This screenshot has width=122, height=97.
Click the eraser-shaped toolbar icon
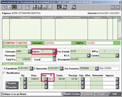[50, 7]
